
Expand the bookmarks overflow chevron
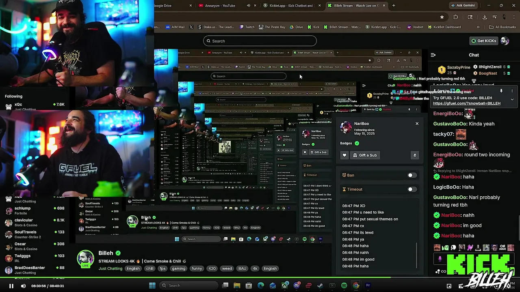tap(478, 27)
